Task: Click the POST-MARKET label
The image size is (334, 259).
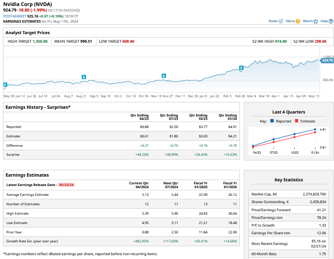Action: [x=15, y=16]
